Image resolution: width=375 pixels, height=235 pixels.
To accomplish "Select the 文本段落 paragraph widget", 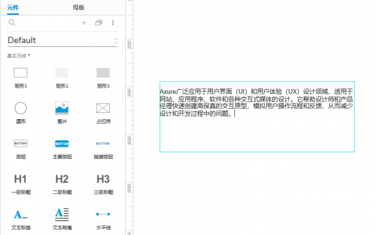I will [x=62, y=220].
